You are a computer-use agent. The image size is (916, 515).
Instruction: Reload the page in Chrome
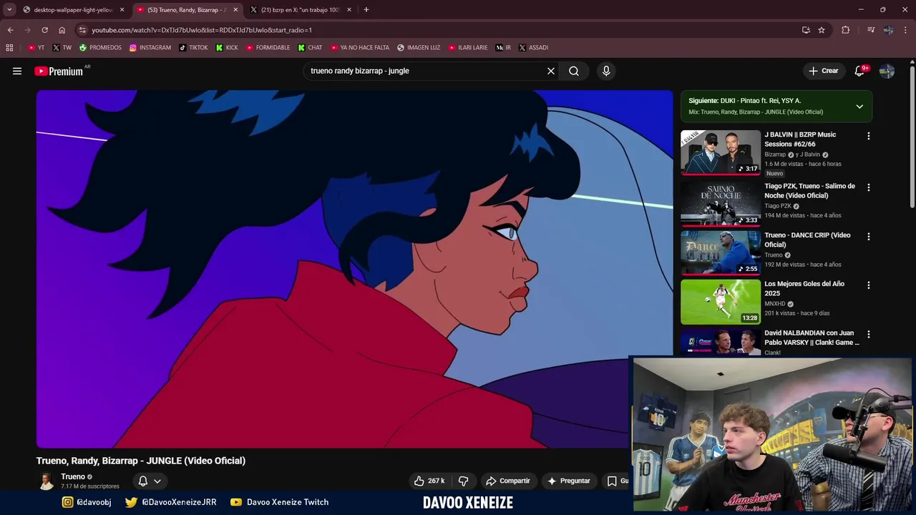[x=44, y=30]
